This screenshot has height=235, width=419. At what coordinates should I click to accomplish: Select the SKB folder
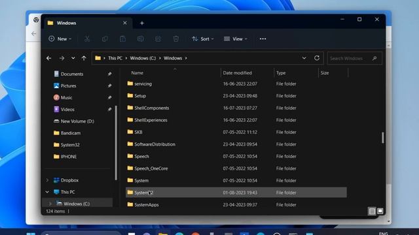click(x=236, y=132)
